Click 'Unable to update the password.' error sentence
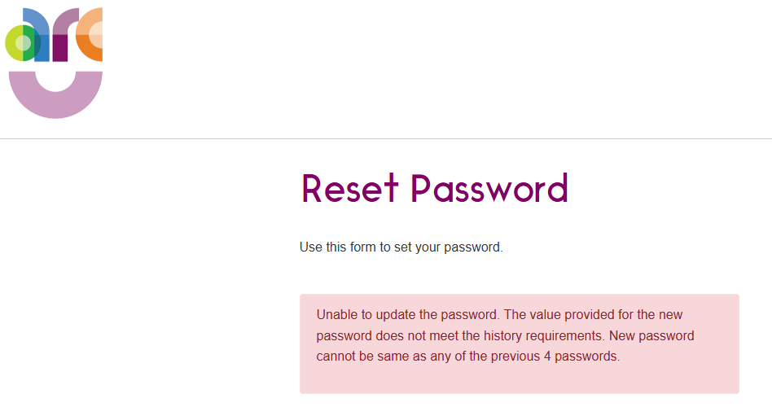 407,314
